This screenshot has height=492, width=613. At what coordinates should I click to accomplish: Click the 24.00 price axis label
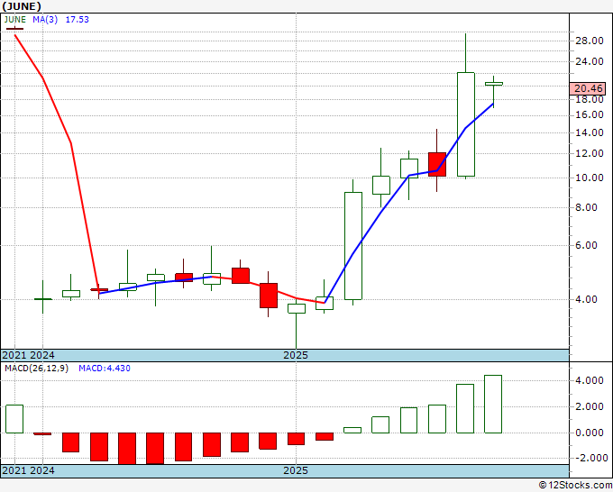(590, 61)
